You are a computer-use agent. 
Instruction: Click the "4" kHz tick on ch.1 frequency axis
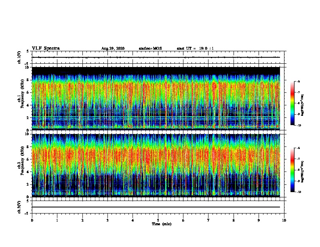point(28,105)
